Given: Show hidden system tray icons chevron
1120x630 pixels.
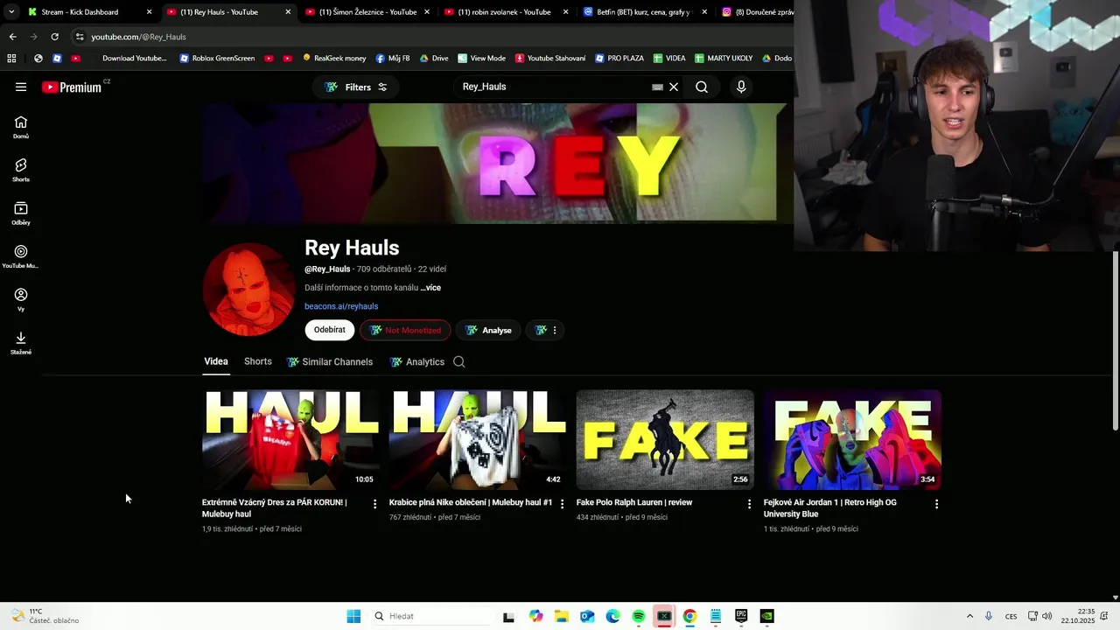Looking at the screenshot, I should click(x=969, y=616).
